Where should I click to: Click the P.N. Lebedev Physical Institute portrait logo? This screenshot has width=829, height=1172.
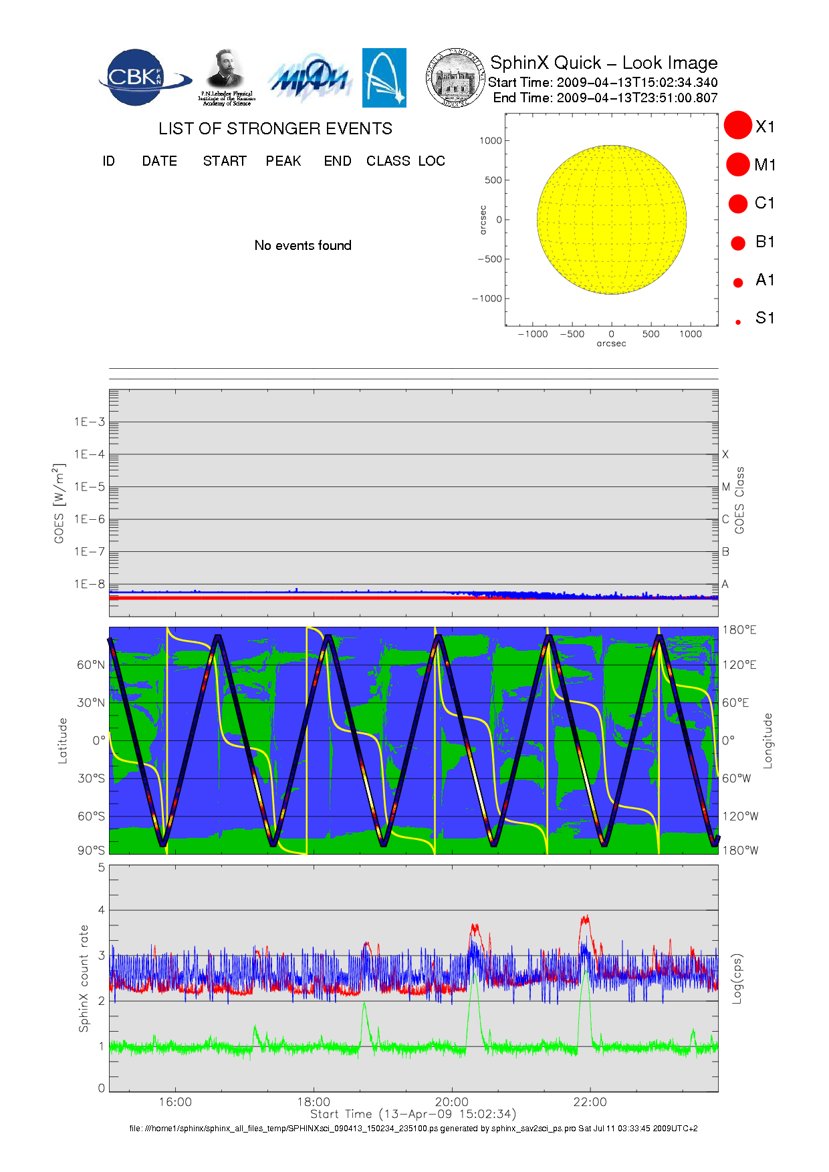coord(227,77)
